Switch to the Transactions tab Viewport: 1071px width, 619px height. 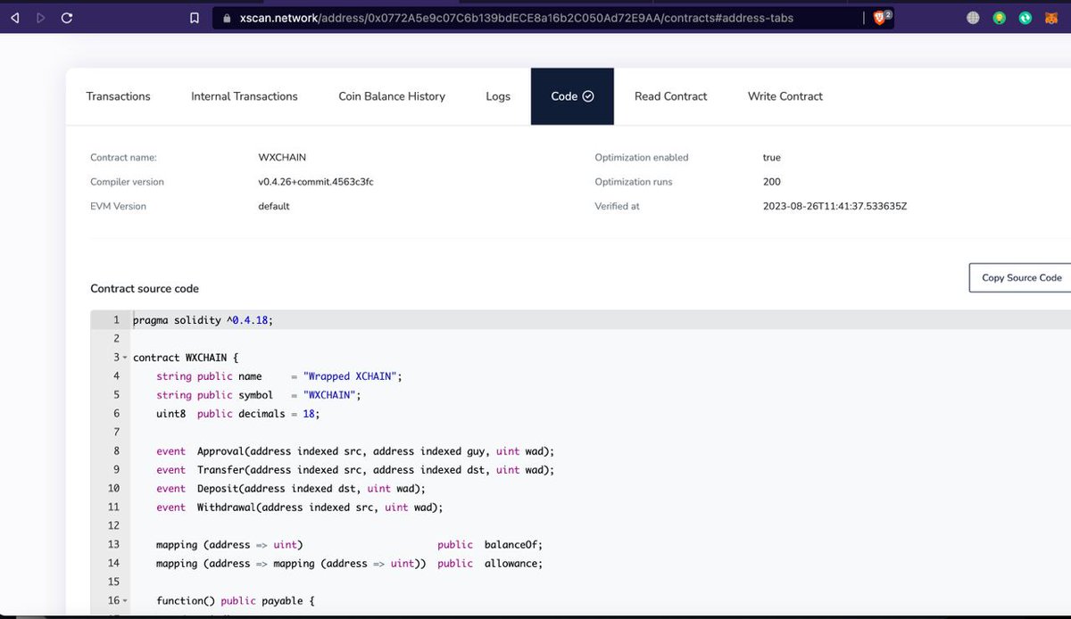118,96
